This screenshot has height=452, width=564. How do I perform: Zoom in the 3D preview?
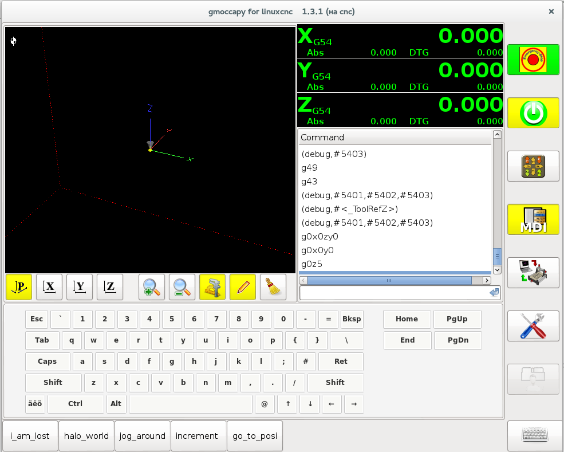pos(152,287)
